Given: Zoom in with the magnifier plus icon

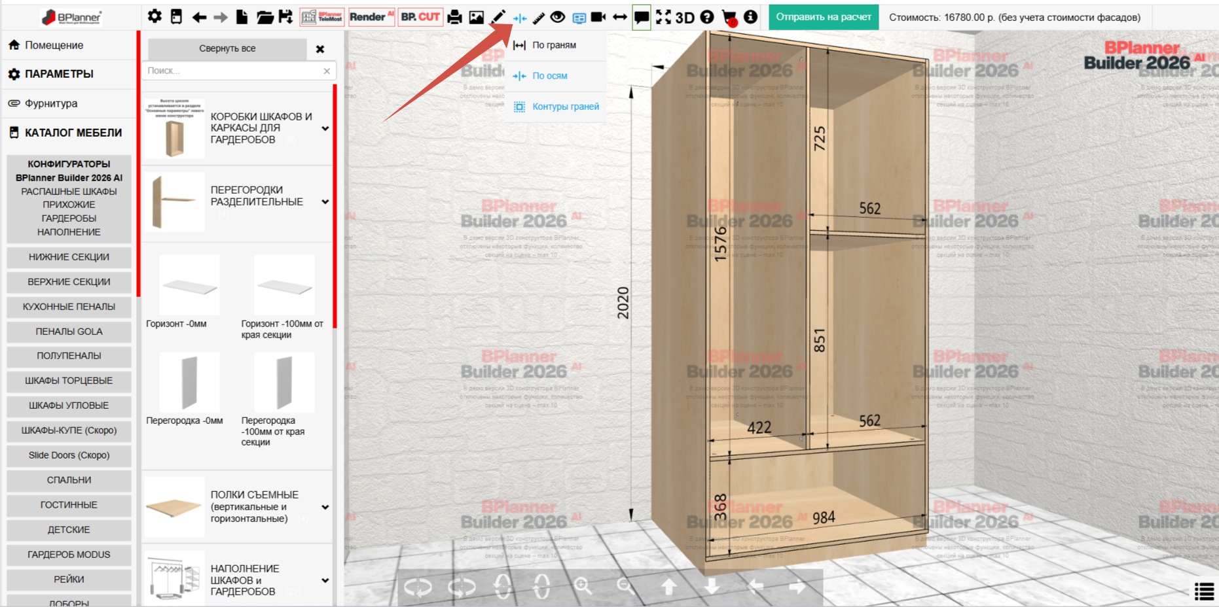Looking at the screenshot, I should click(x=583, y=586).
